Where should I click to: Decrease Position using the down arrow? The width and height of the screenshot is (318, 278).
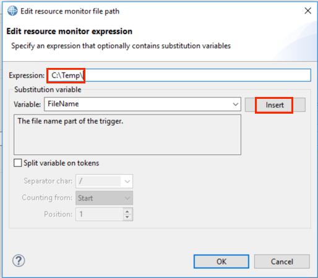click(127, 217)
